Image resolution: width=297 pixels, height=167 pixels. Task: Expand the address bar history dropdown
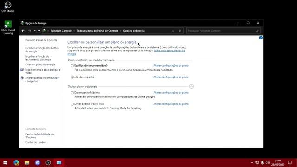[173, 31]
